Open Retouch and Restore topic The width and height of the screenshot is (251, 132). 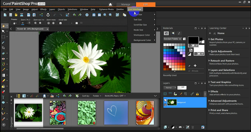[222, 61]
